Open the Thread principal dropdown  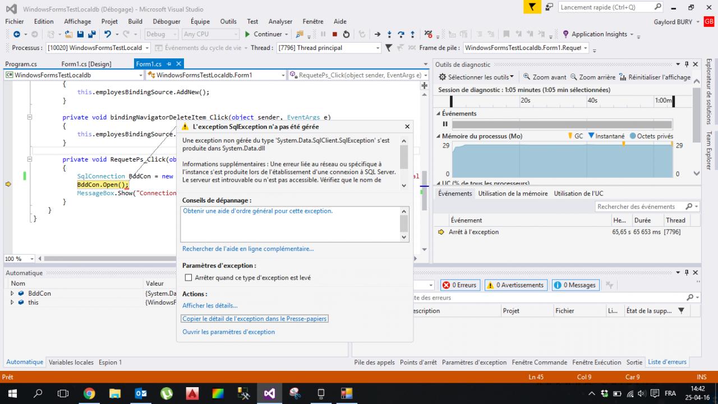329,48
